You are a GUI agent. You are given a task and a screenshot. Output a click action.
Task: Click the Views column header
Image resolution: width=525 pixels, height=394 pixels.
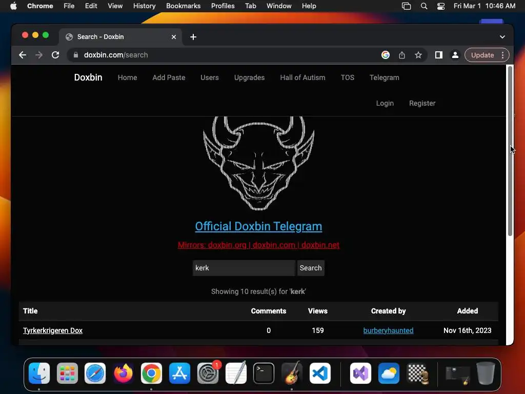(318, 311)
